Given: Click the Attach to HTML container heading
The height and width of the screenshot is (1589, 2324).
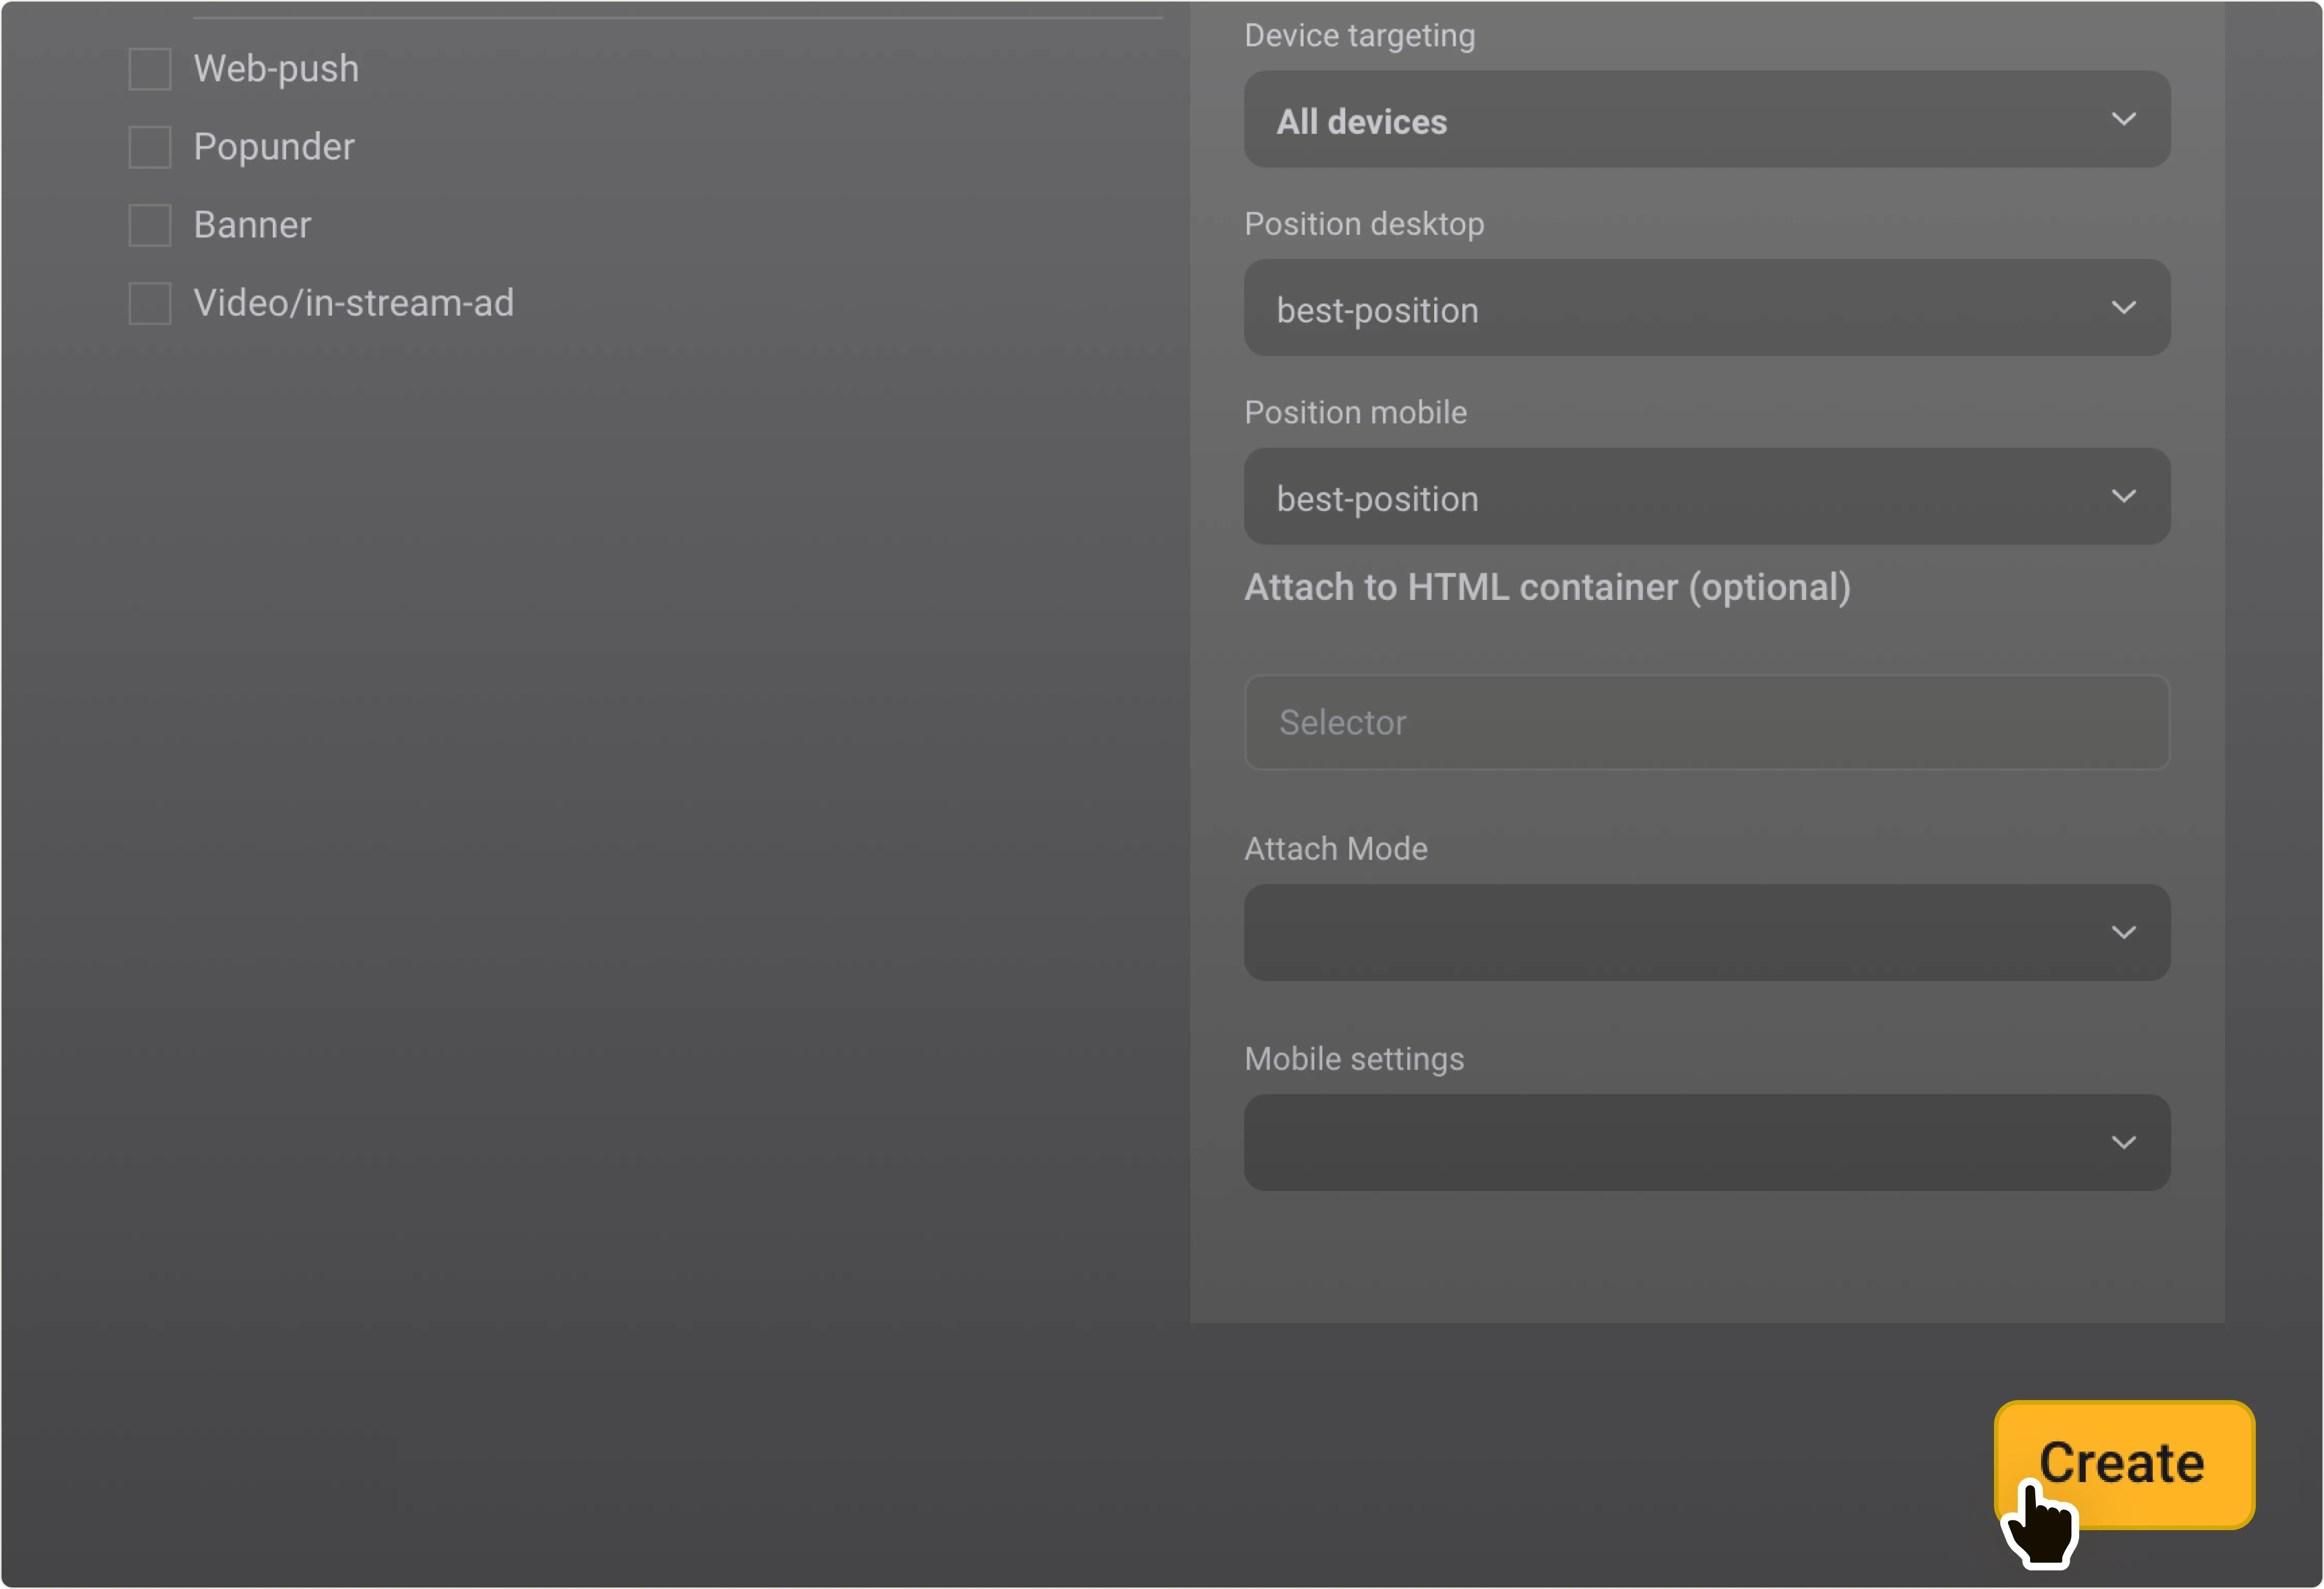Looking at the screenshot, I should (x=1547, y=587).
